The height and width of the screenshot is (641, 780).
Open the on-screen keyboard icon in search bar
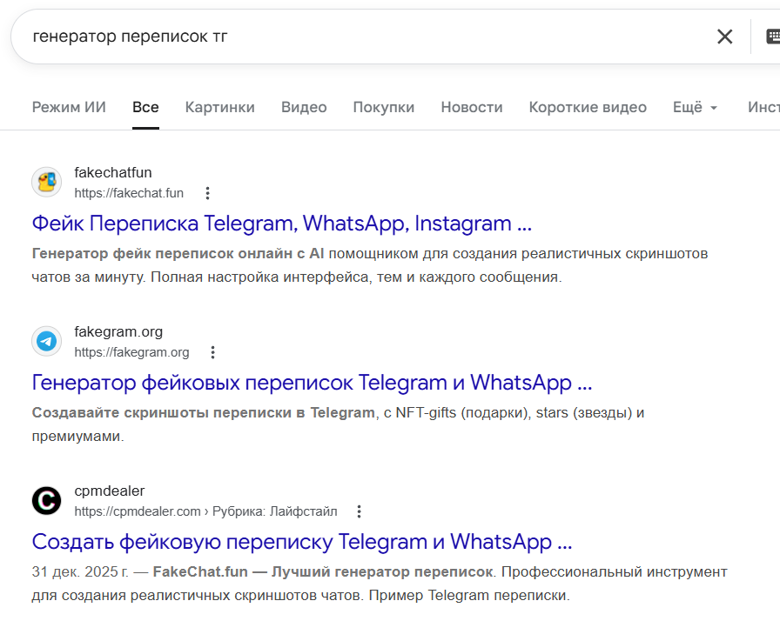coord(772,37)
